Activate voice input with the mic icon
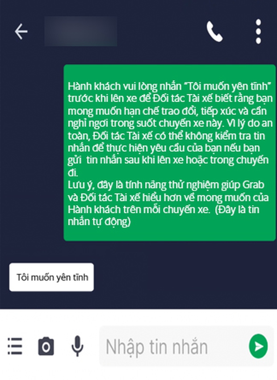The width and height of the screenshot is (277, 380). [77, 346]
